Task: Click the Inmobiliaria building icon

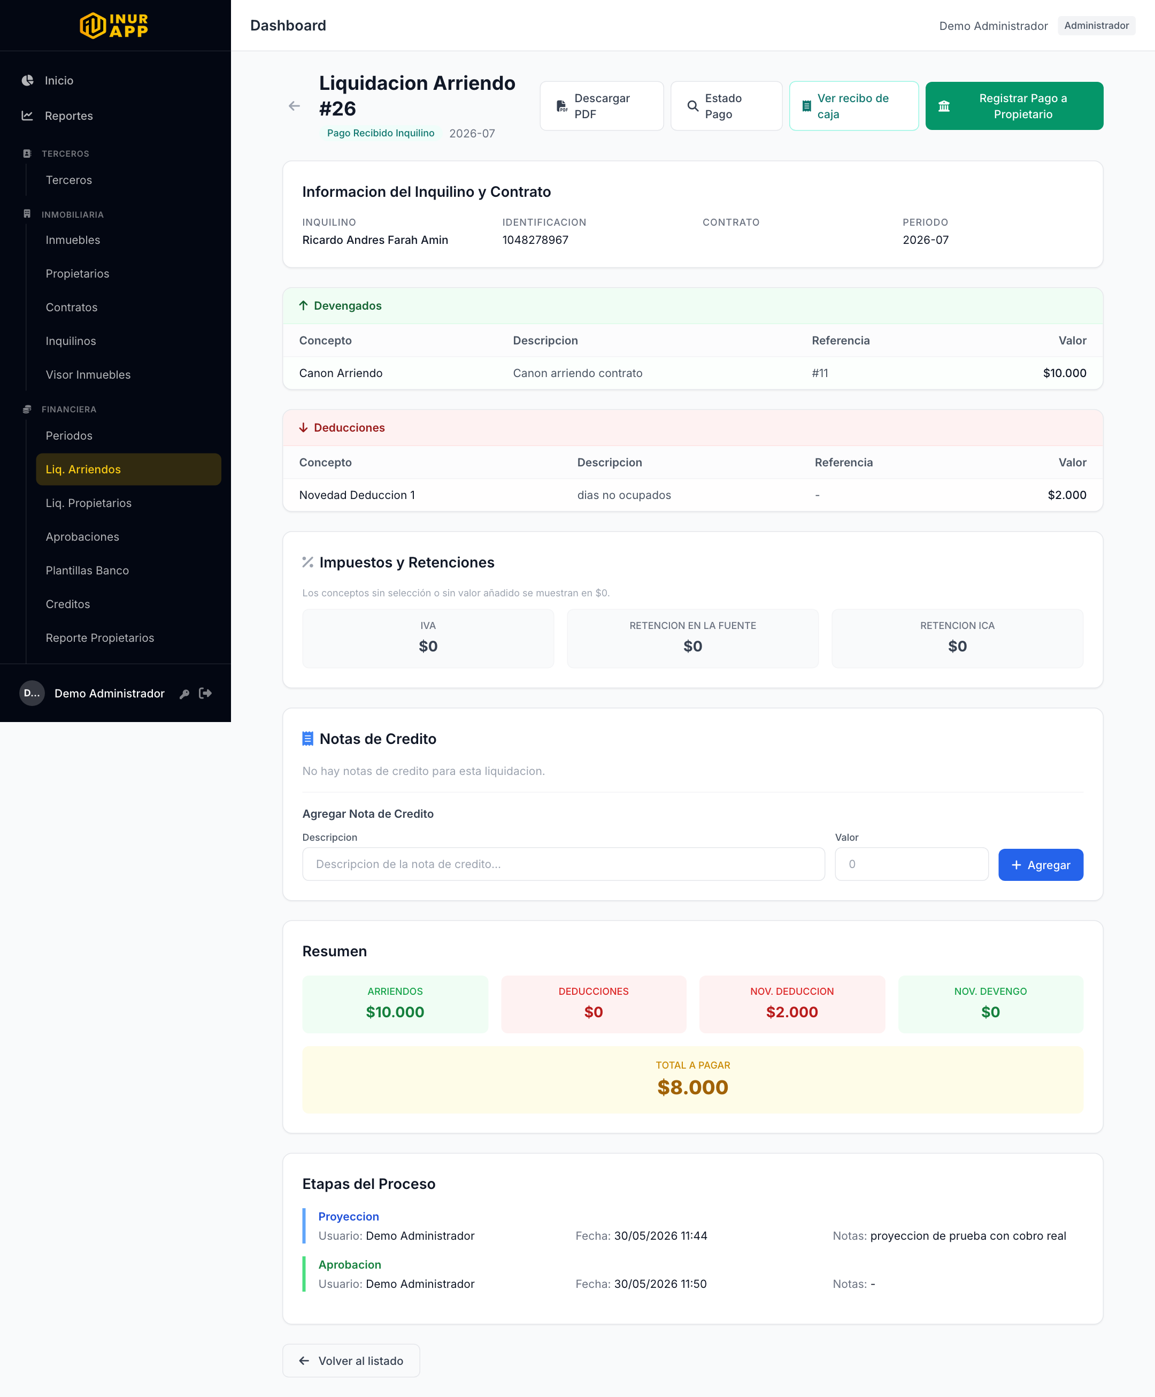Action: 27,214
